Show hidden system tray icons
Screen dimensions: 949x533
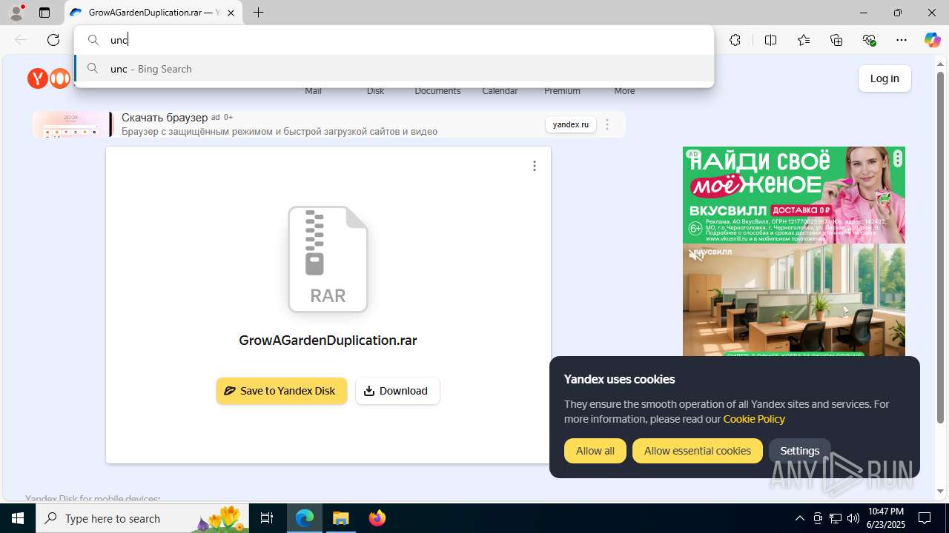(799, 518)
